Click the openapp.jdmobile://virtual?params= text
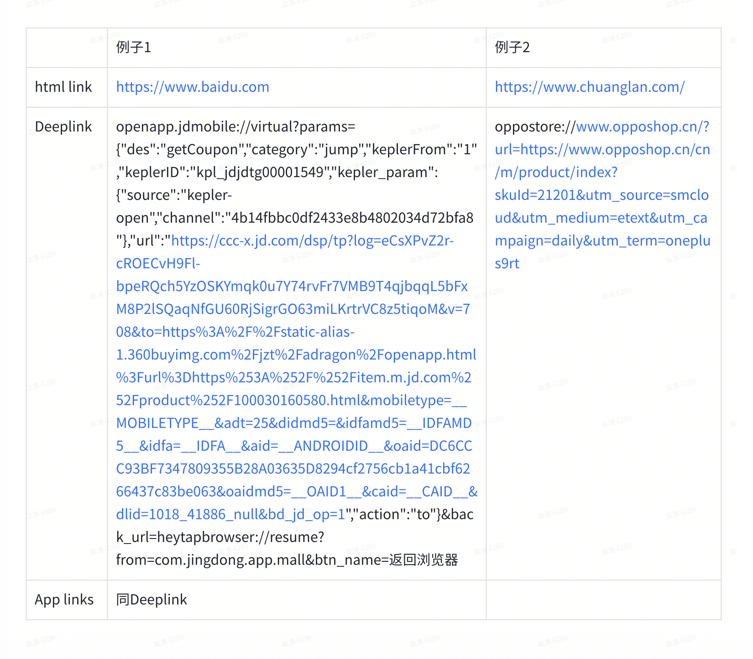The image size is (753, 659). point(235,127)
